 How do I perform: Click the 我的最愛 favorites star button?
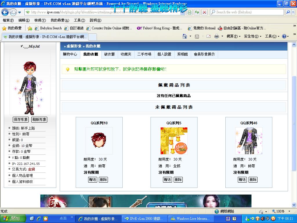tap(12, 28)
